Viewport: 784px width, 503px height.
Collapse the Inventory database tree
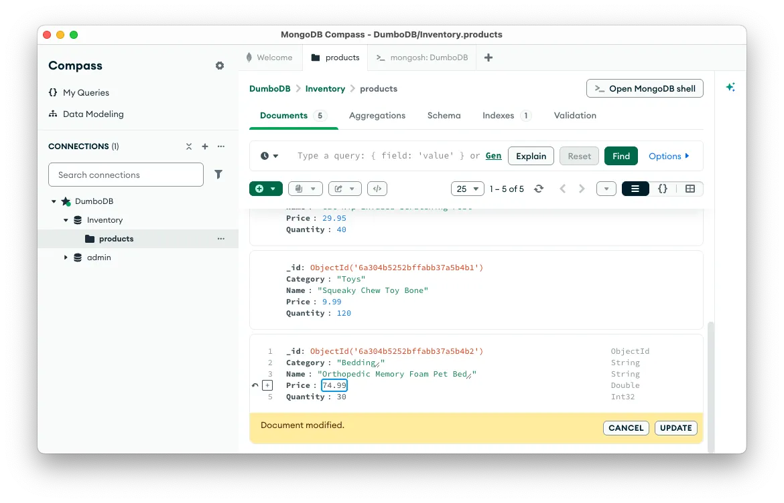click(x=66, y=220)
